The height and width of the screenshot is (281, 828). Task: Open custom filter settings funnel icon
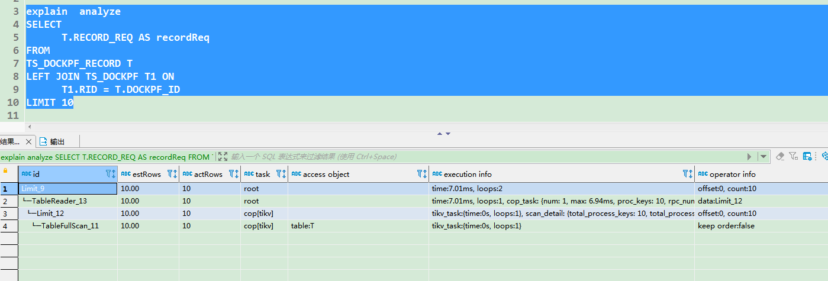pyautogui.click(x=794, y=156)
